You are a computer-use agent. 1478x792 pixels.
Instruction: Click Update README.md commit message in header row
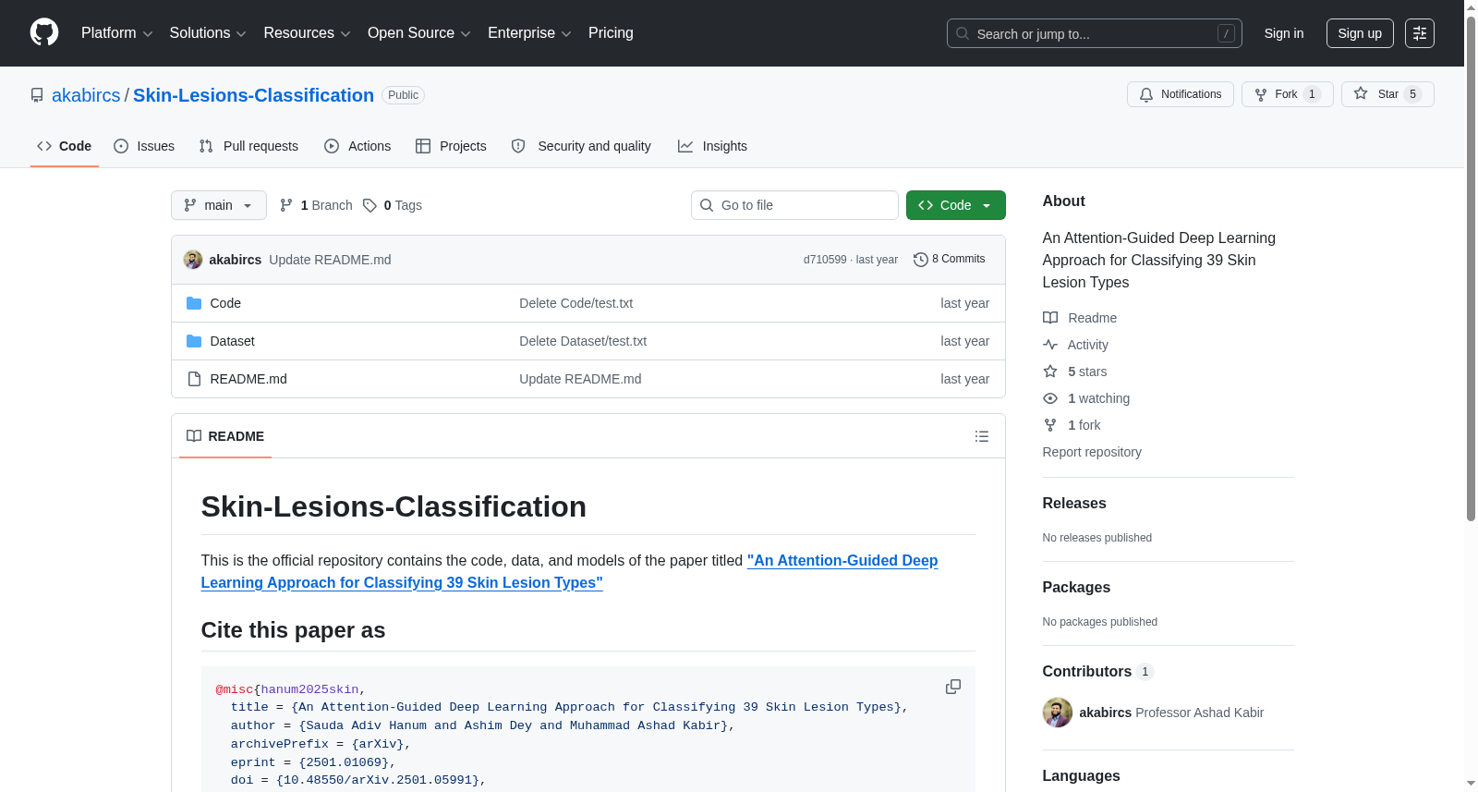click(x=330, y=260)
